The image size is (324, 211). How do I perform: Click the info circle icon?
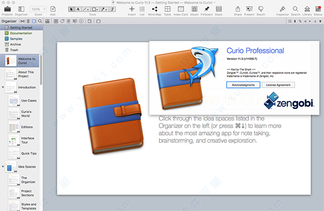[81, 21]
